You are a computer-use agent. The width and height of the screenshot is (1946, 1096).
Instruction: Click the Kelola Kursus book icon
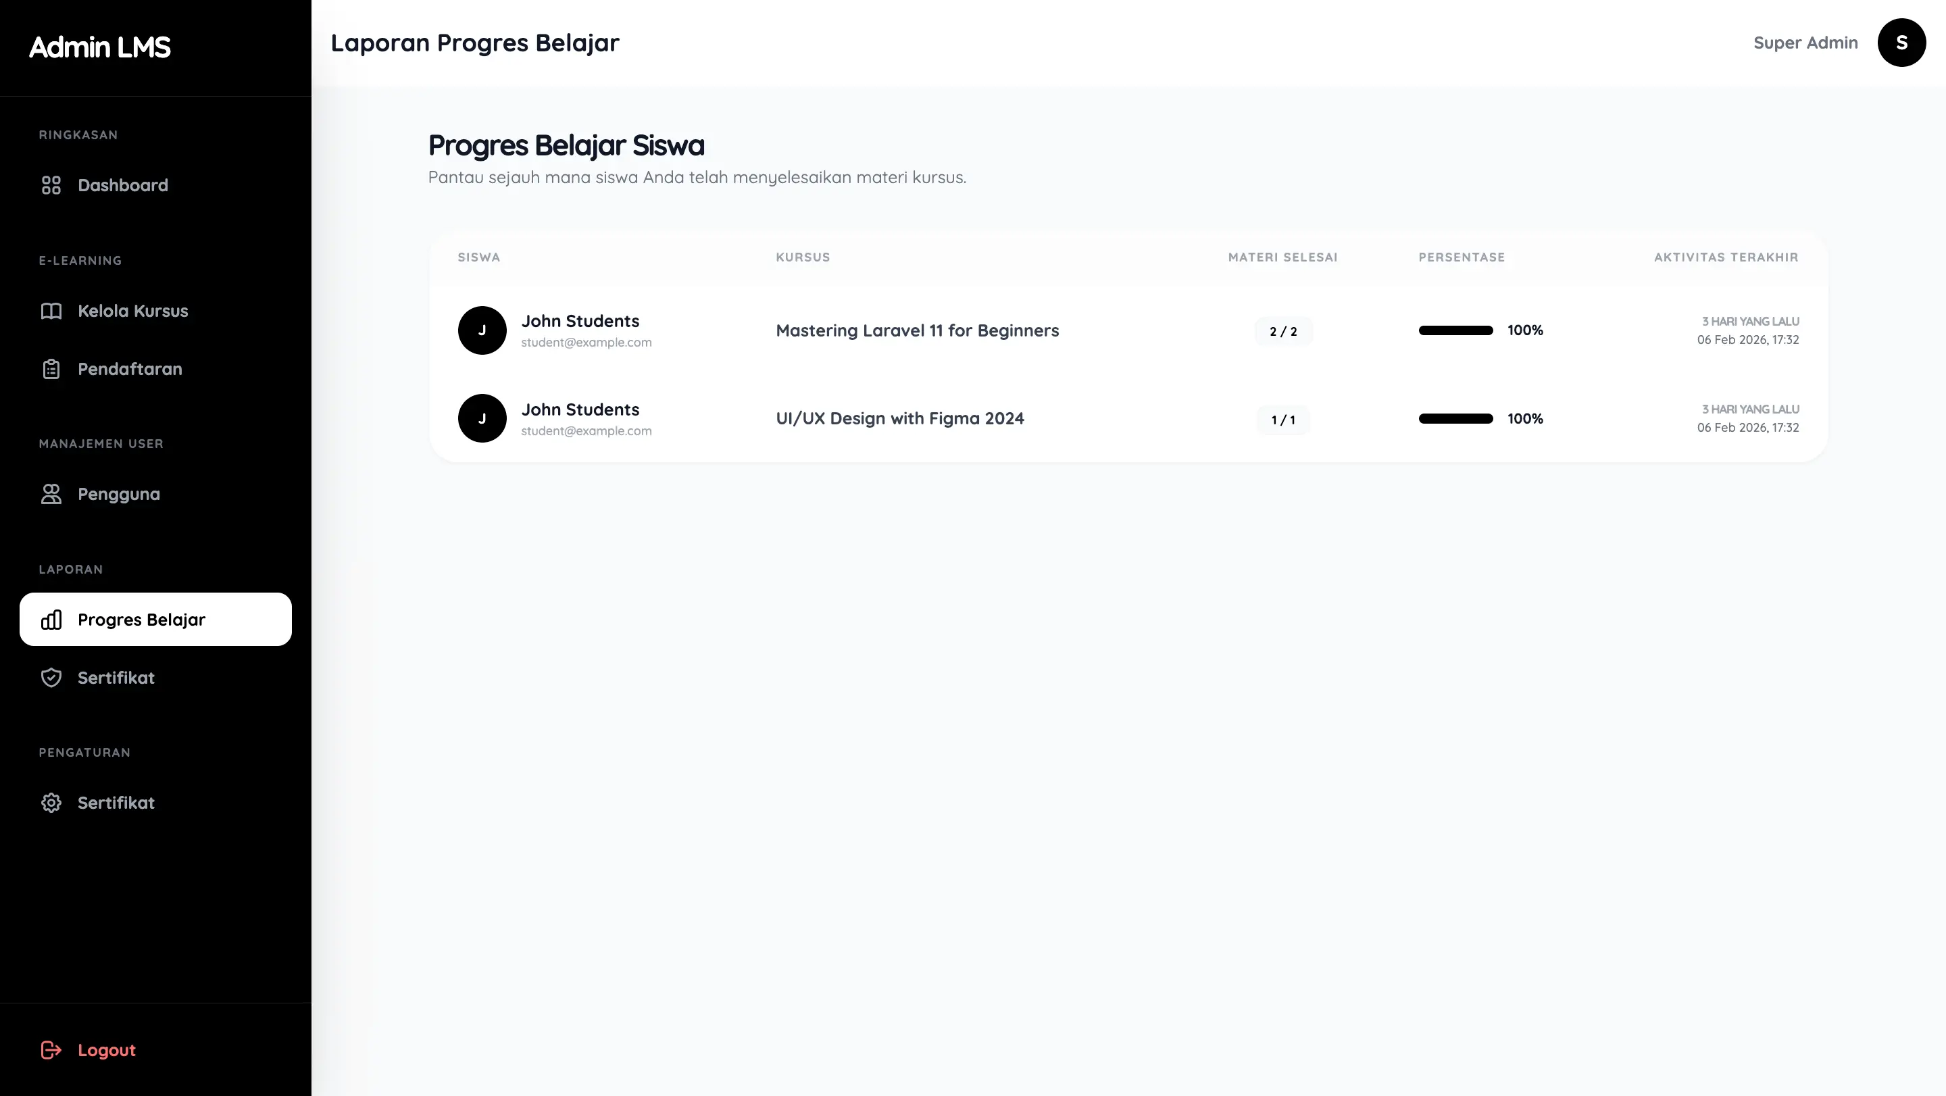[51, 312]
